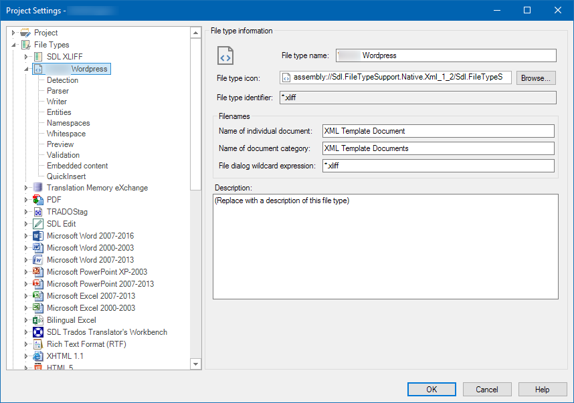Click the Bilingual Excel icon
Screen dimensions: 574x403
pos(37,320)
